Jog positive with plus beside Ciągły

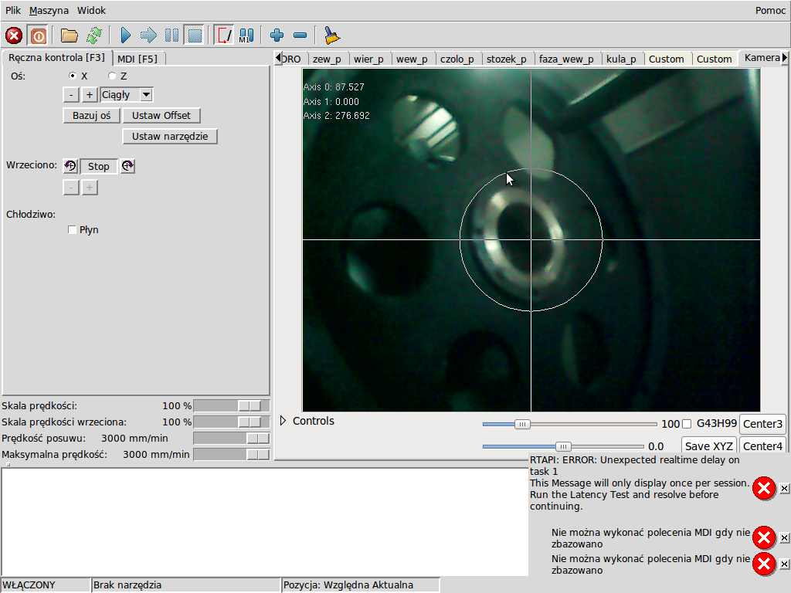click(x=90, y=95)
